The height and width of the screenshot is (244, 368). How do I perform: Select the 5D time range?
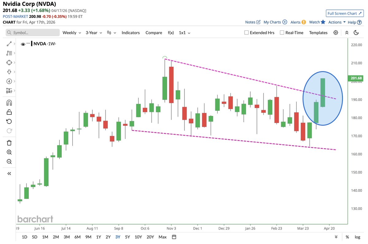pyautogui.click(x=34, y=237)
